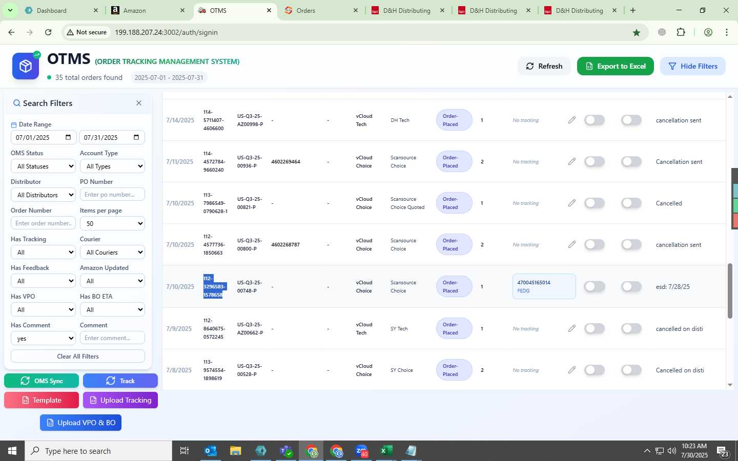Click the orders table vertical scrollbar thumb
The width and height of the screenshot is (738, 461).
point(730,291)
